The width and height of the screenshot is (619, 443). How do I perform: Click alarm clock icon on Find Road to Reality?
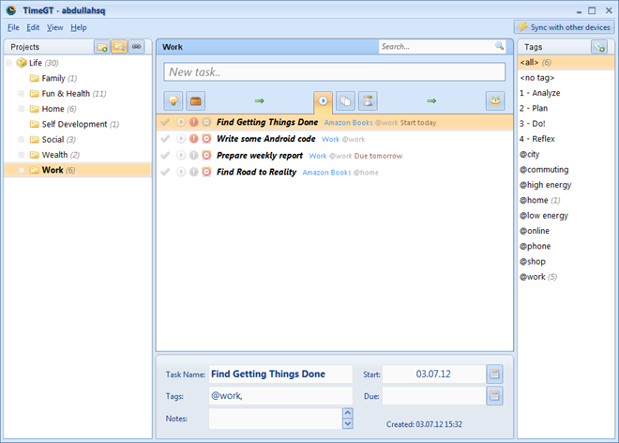206,172
